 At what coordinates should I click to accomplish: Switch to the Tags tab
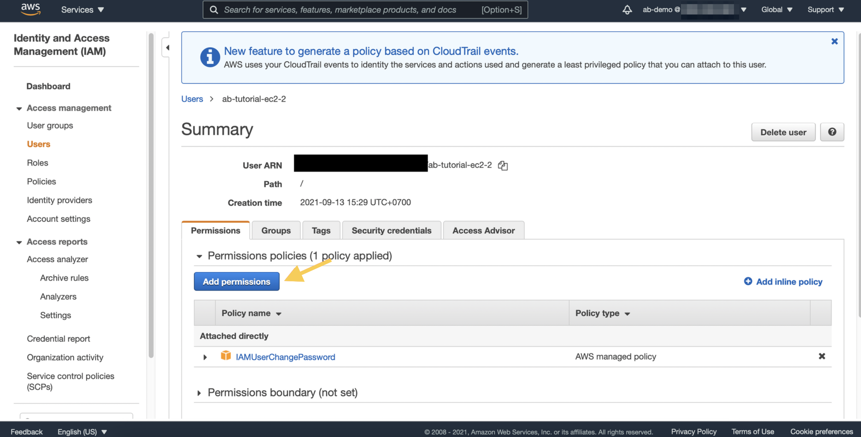(x=321, y=231)
